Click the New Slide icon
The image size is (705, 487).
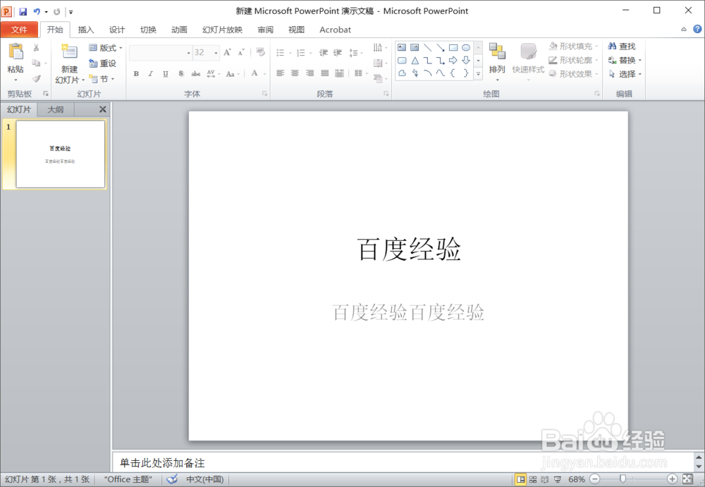click(69, 51)
